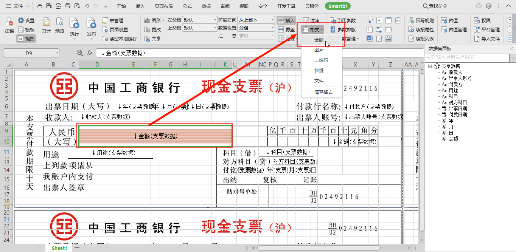Viewport: 516px width, 252px height.
Task: Select 图片 in the format menu
Action: pyautogui.click(x=319, y=50)
